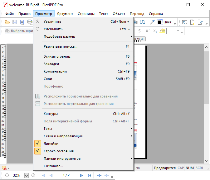Click the Цвет color label button

coord(168,22)
